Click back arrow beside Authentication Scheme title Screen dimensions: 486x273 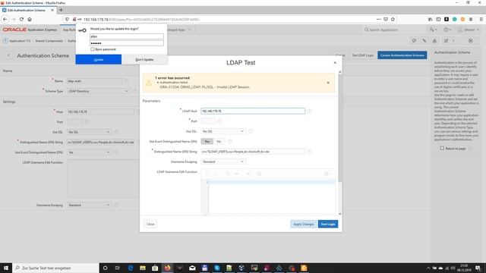(x=8, y=55)
